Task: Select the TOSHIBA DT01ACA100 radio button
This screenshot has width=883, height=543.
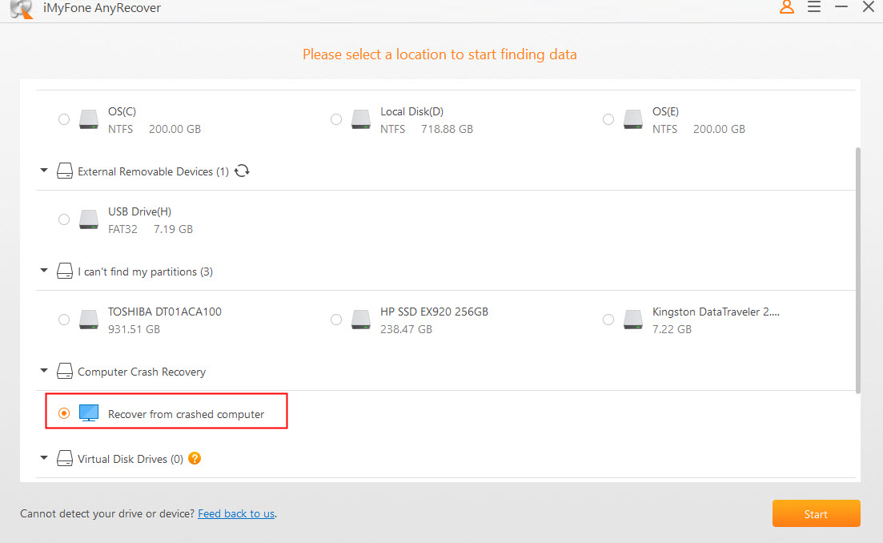Action: click(x=64, y=320)
